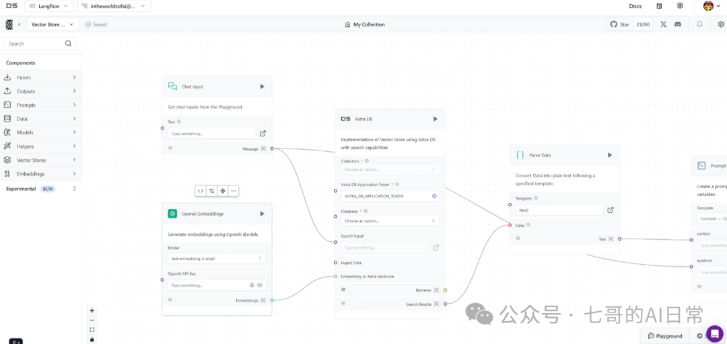Click the code view icon in node toolbar
727x344 pixels.
pos(201,191)
